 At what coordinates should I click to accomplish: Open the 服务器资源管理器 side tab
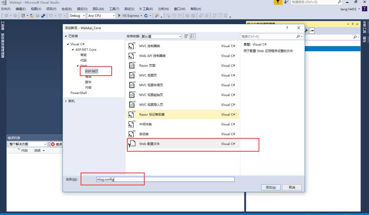[3, 45]
